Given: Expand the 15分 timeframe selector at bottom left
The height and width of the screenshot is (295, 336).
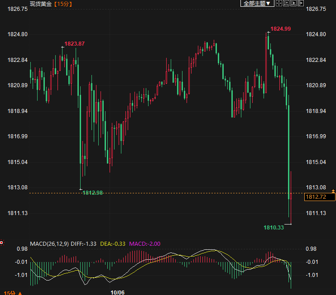Looking at the screenshot, I should tap(11, 292).
